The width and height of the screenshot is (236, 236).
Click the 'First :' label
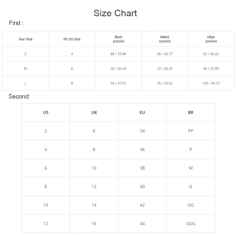click(x=16, y=23)
